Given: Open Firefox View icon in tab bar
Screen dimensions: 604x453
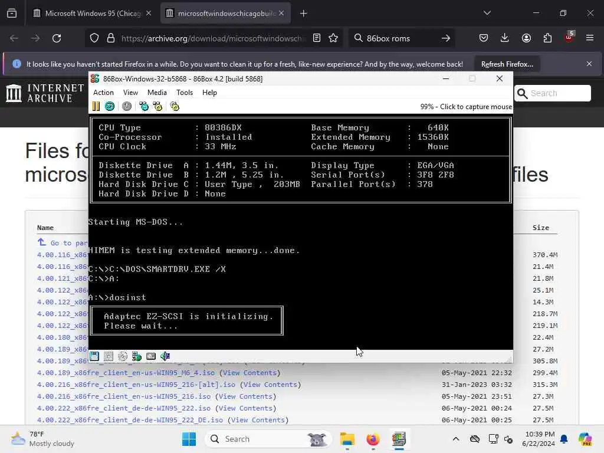Looking at the screenshot, I should coord(12,14).
